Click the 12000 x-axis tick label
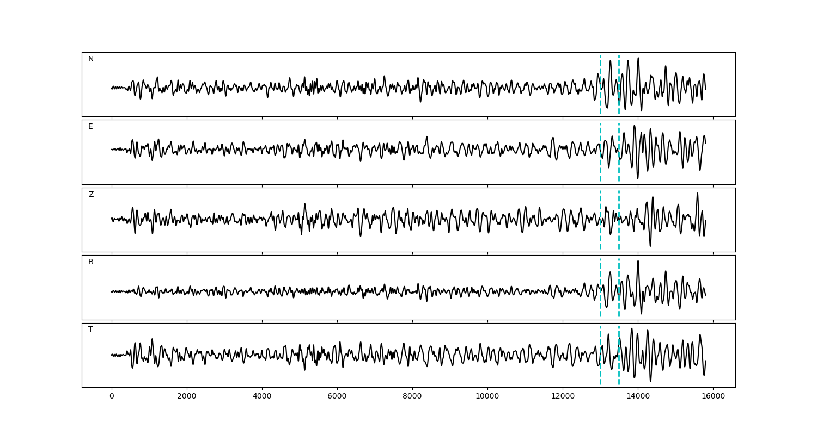The height and width of the screenshot is (435, 817). point(563,396)
